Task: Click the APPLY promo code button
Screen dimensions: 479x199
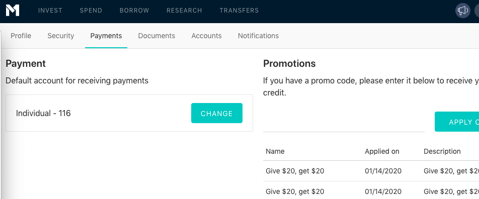Action: coord(457,122)
